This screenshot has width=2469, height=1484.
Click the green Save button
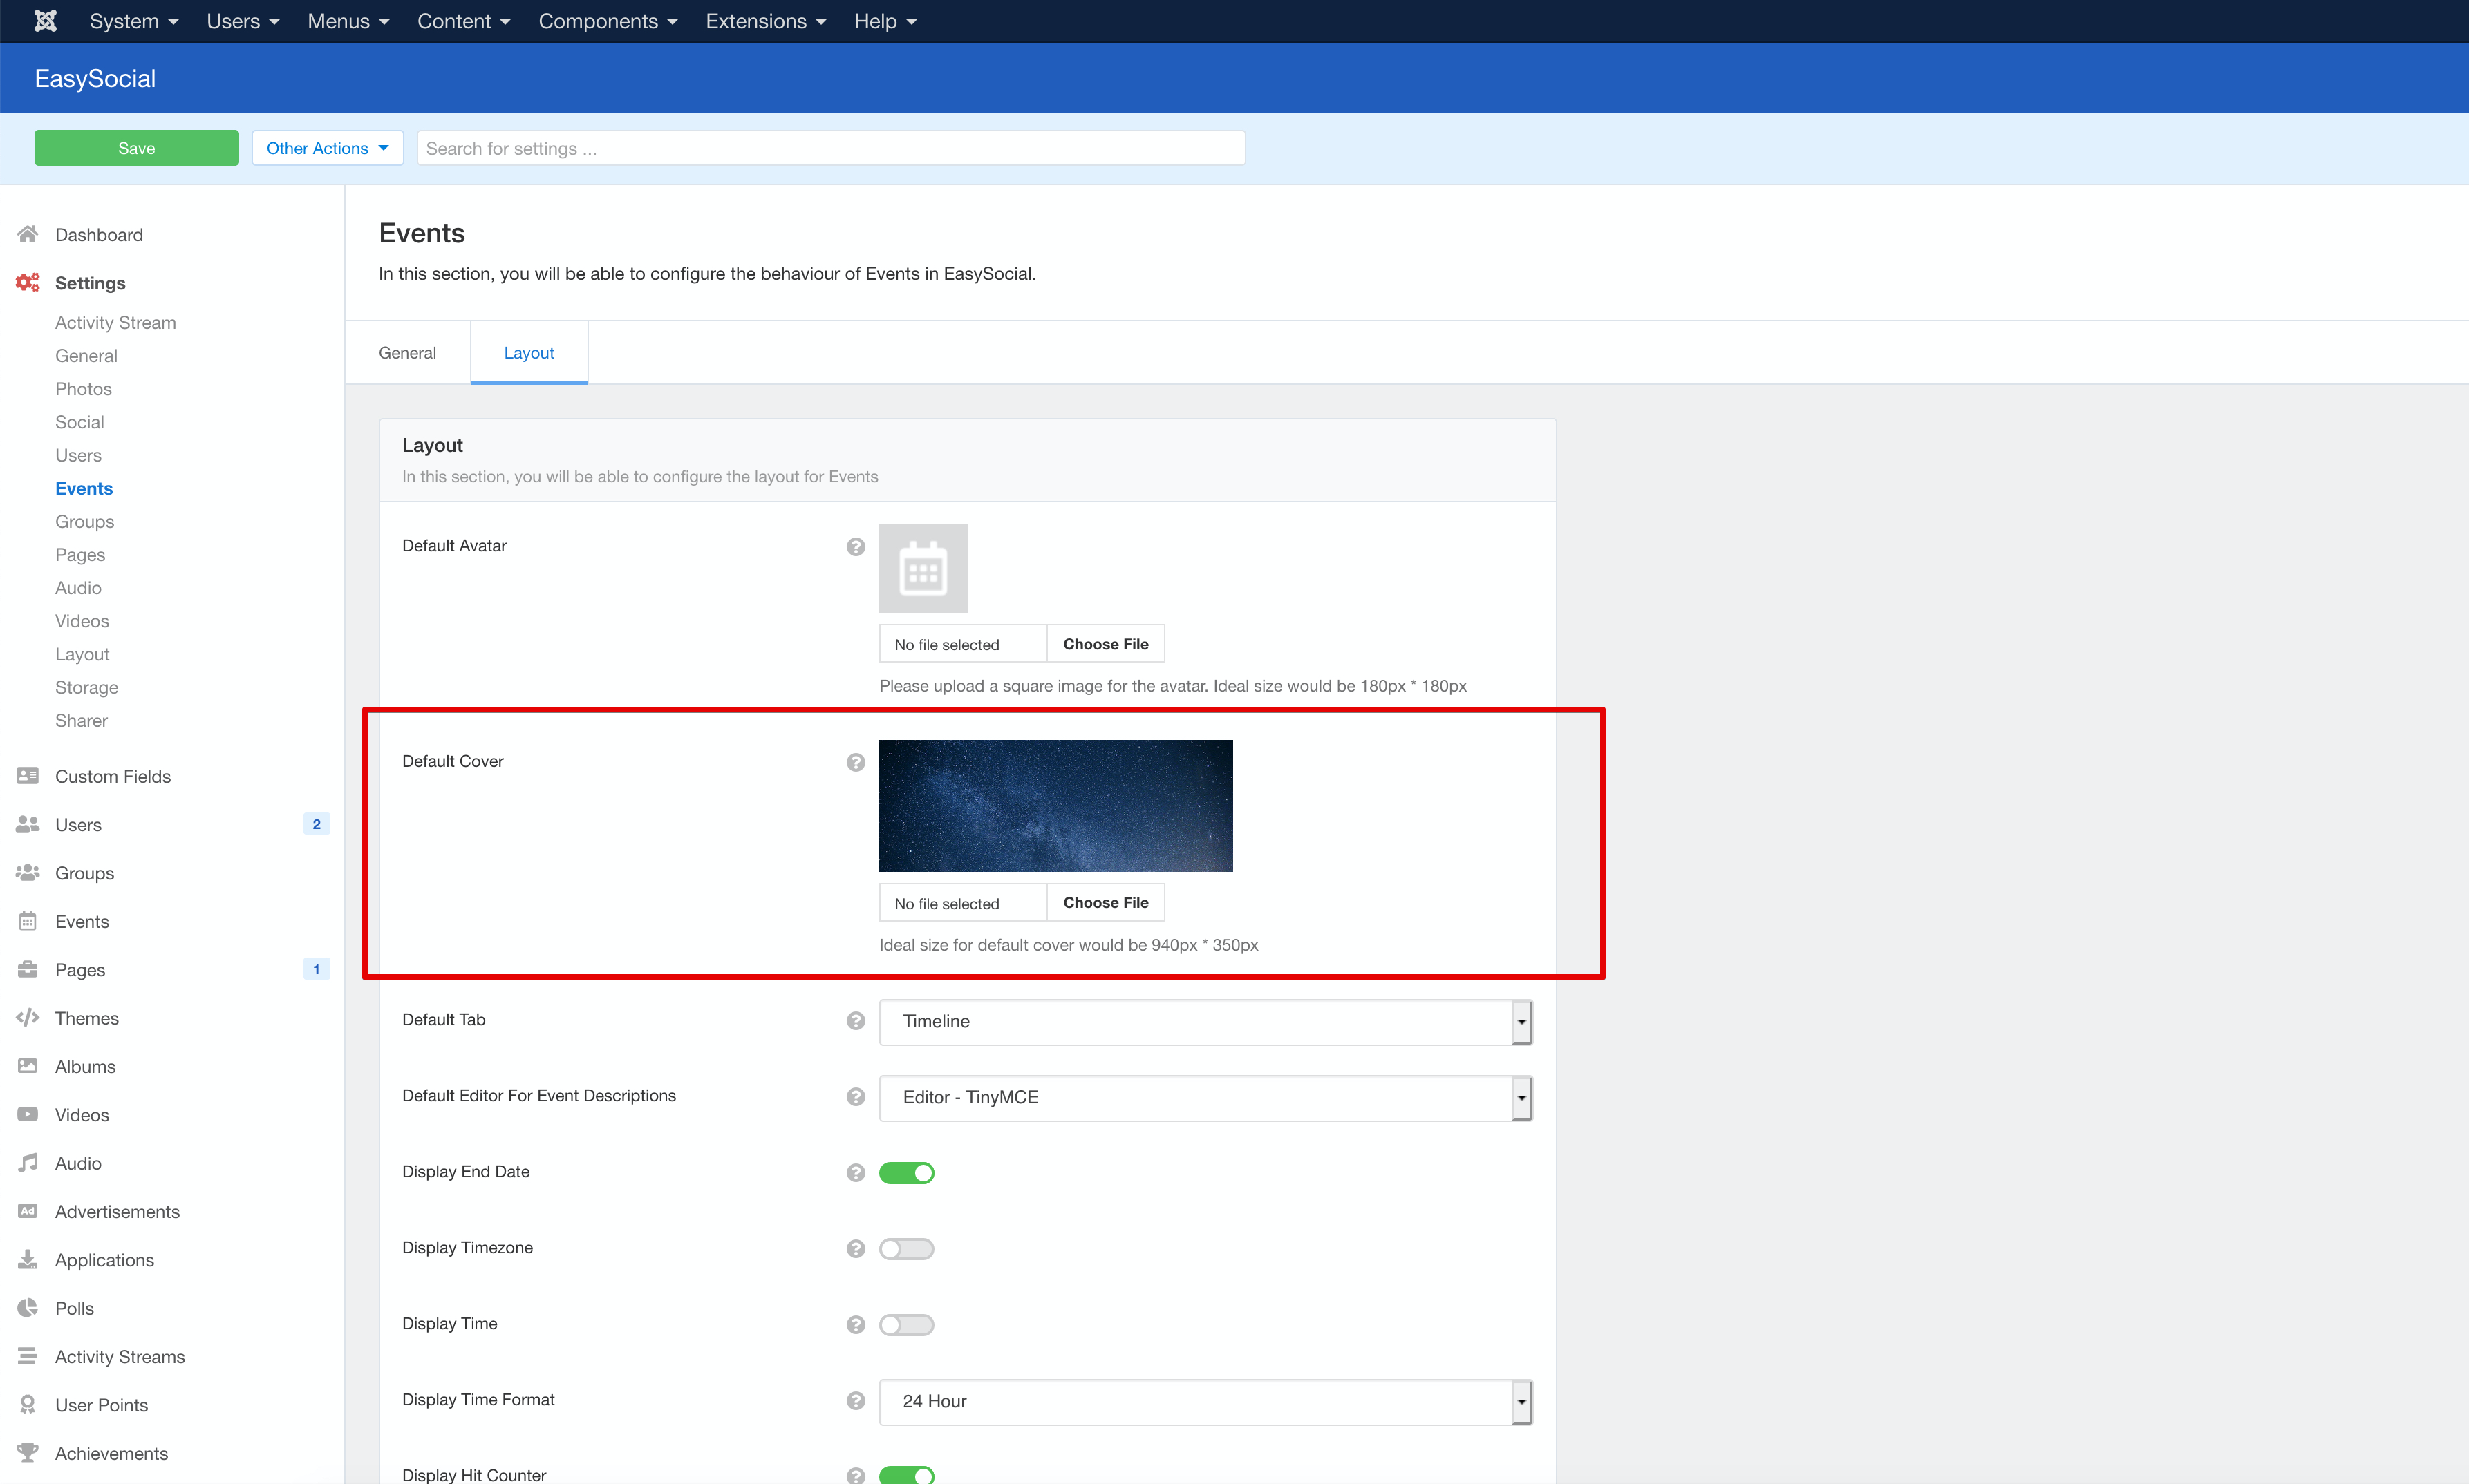137,148
